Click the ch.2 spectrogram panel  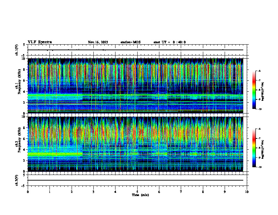(x=135, y=144)
